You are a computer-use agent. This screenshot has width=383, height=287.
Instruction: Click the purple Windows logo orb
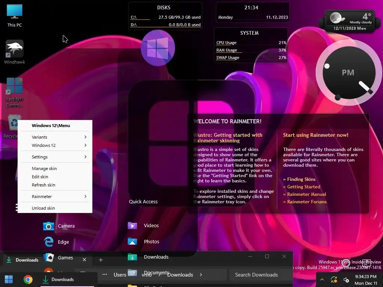pyautogui.click(x=158, y=48)
